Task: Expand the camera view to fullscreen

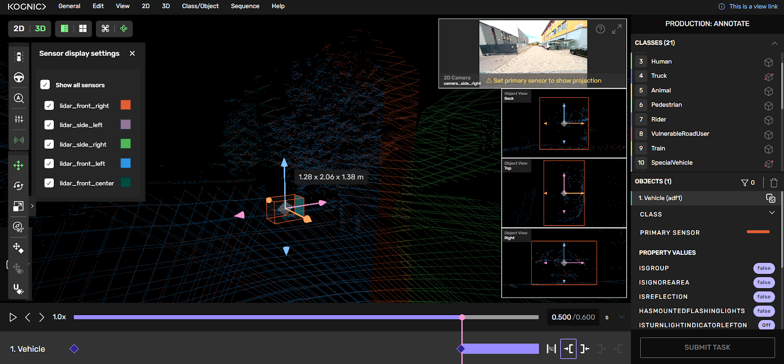Action: click(616, 29)
